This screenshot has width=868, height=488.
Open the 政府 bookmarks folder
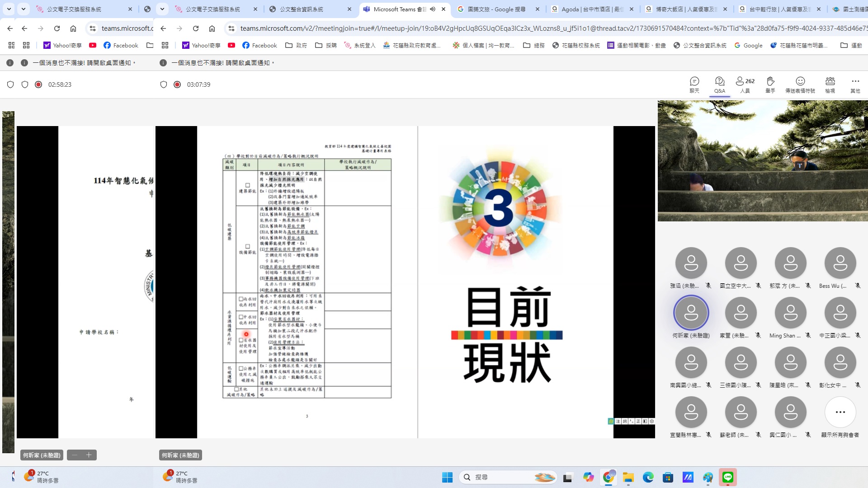coord(296,45)
